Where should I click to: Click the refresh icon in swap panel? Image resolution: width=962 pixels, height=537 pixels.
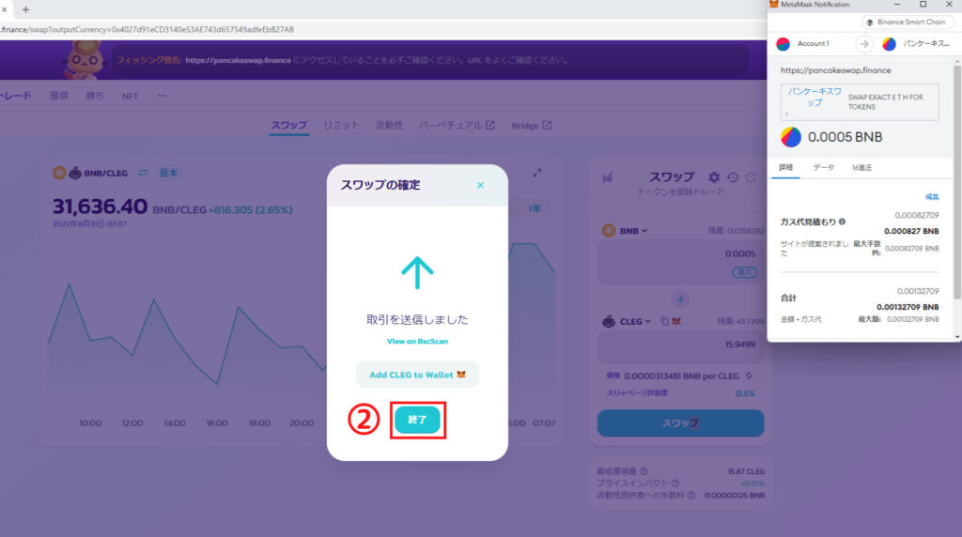point(751,177)
